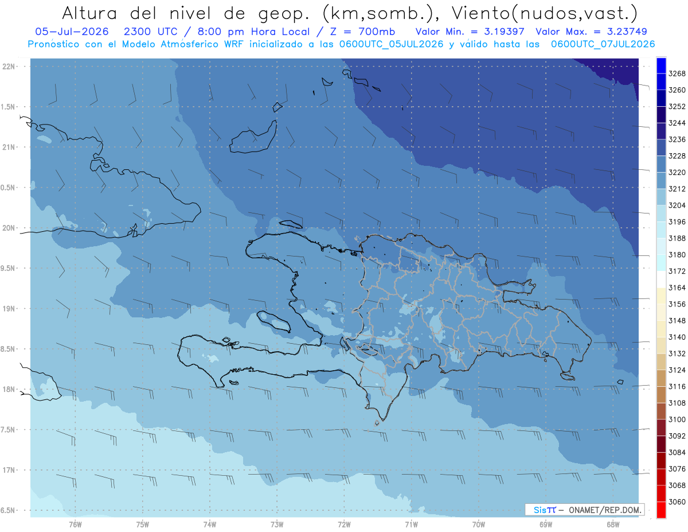Click the color bar value '3236'

(x=677, y=139)
